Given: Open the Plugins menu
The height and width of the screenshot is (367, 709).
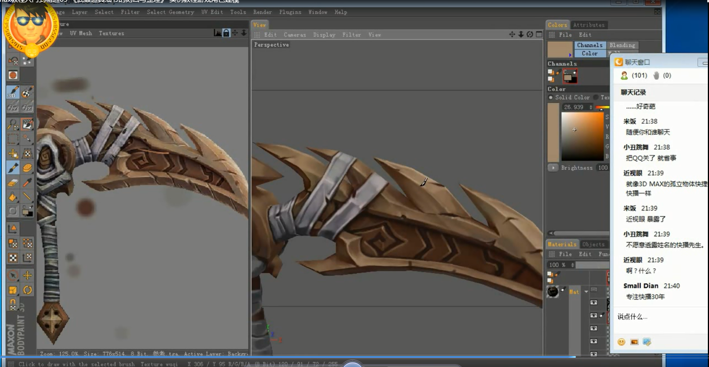Looking at the screenshot, I should [290, 12].
